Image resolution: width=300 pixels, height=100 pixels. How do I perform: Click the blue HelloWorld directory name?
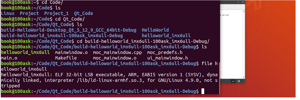coord(155,30)
